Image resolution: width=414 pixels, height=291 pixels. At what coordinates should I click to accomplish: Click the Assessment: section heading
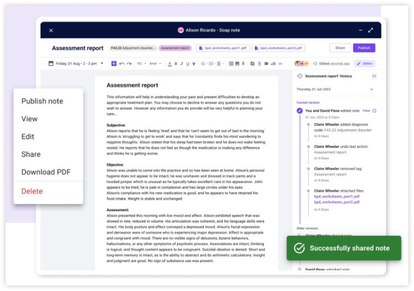click(x=118, y=210)
